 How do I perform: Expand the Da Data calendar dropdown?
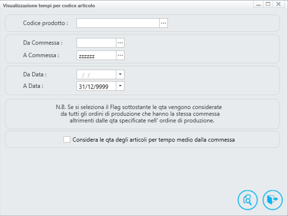pos(120,74)
